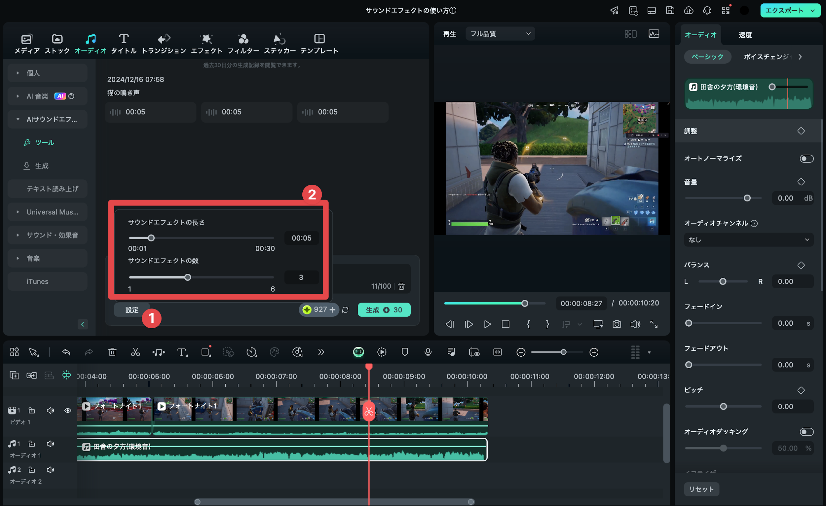Show more audio sub-tabs with chevron
Image resolution: width=826 pixels, height=506 pixels.
pos(800,56)
